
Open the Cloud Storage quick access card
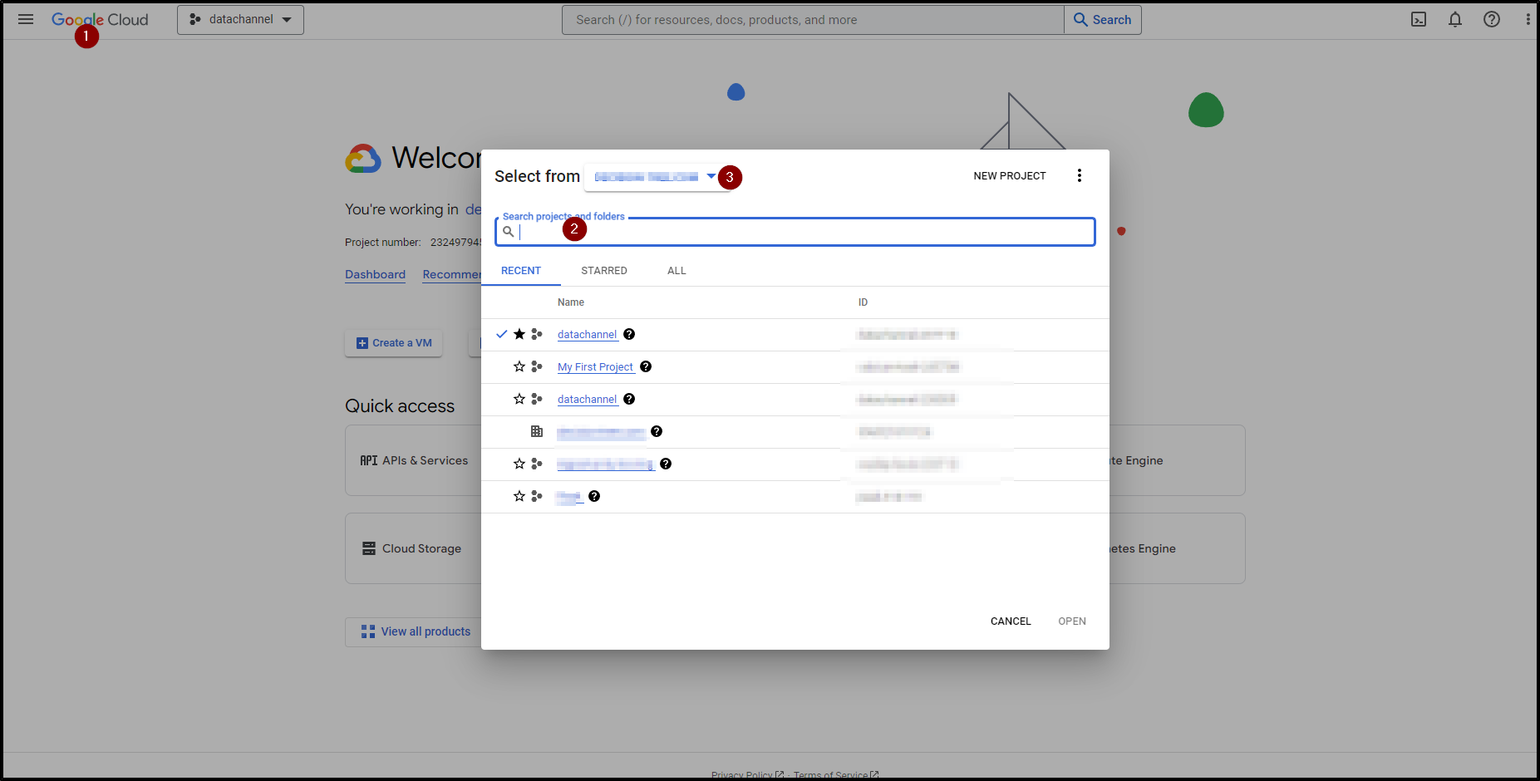(413, 548)
